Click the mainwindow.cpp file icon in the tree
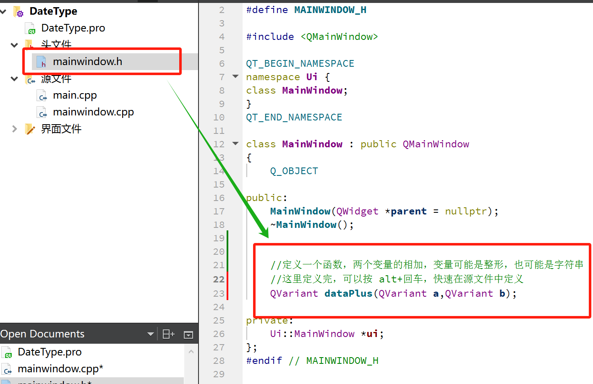The width and height of the screenshot is (593, 384). [x=42, y=112]
